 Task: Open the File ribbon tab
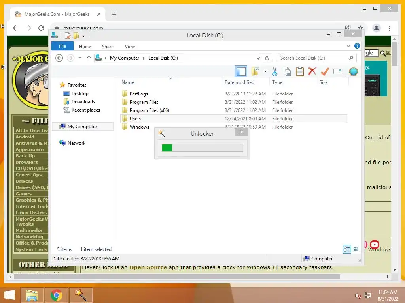[x=62, y=46]
